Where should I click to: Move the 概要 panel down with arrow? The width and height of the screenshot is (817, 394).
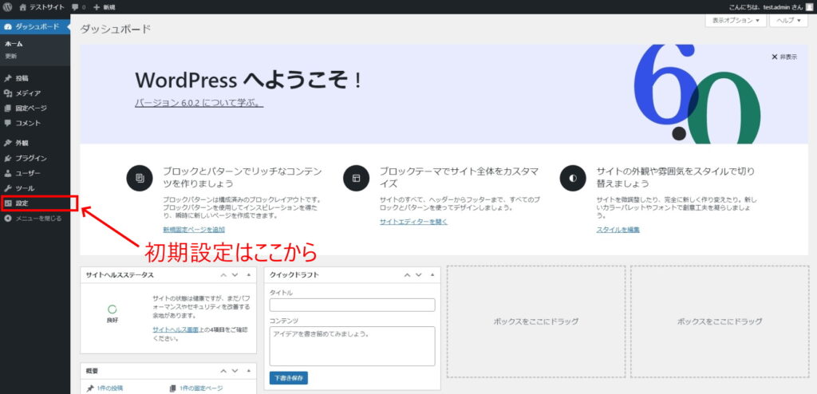click(236, 371)
